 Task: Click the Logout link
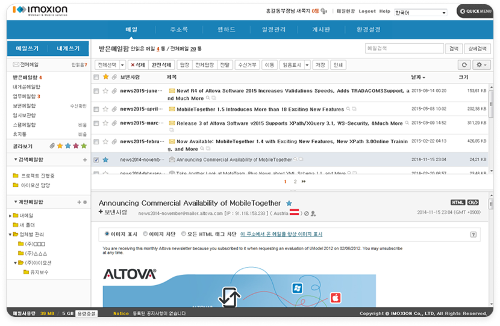(x=367, y=11)
